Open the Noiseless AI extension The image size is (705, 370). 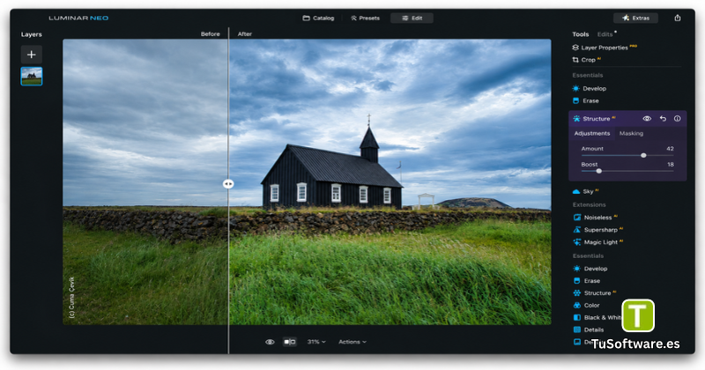tap(596, 217)
